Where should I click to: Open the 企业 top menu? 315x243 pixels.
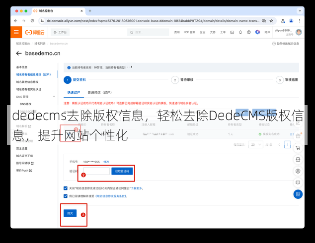click(x=202, y=32)
